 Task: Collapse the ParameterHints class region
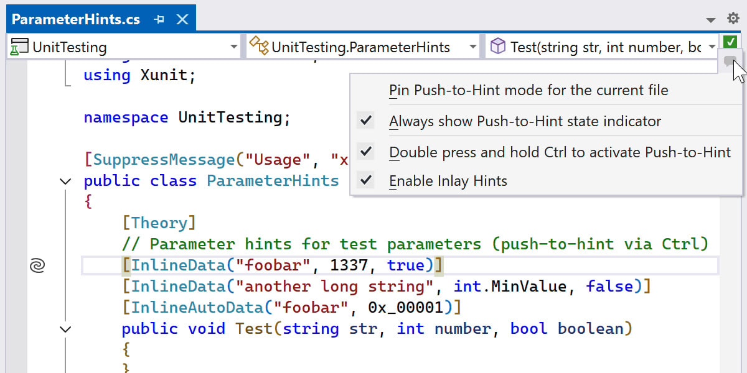[65, 182]
